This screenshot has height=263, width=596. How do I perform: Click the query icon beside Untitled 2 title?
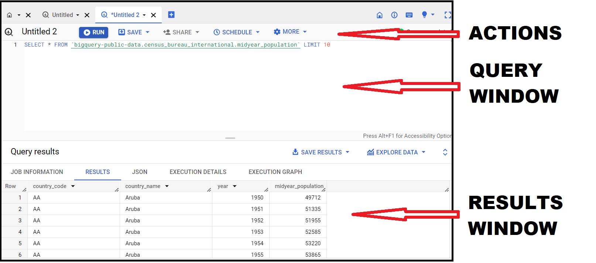(9, 32)
